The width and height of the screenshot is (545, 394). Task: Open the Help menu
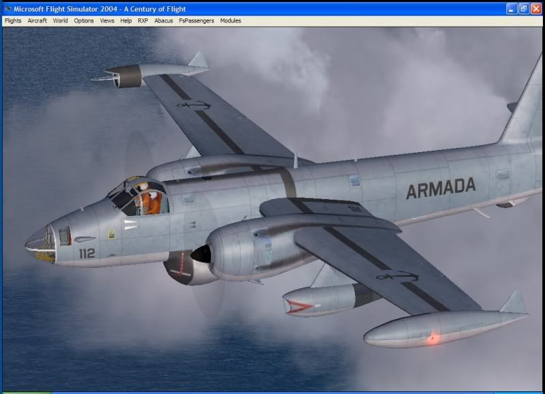(x=126, y=21)
